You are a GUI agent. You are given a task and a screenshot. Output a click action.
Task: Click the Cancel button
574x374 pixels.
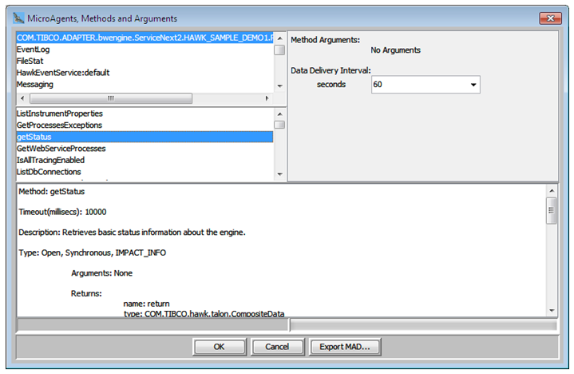277,347
